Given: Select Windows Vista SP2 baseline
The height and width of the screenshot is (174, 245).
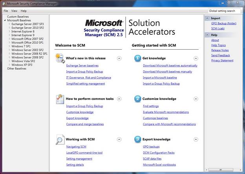Looking at the screenshot, I should point(23,61).
